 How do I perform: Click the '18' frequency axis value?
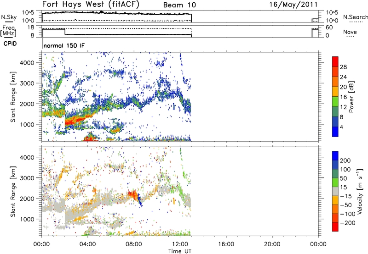coord(31,28)
